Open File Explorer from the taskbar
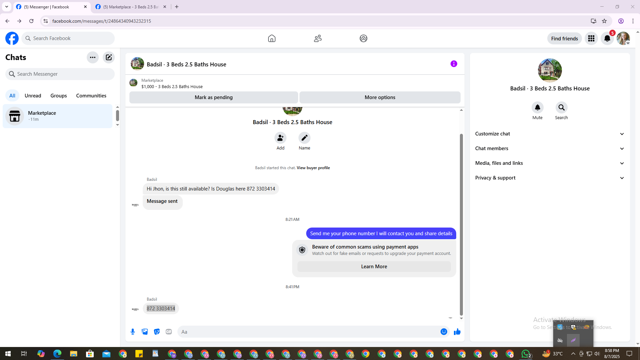 [x=73, y=354]
